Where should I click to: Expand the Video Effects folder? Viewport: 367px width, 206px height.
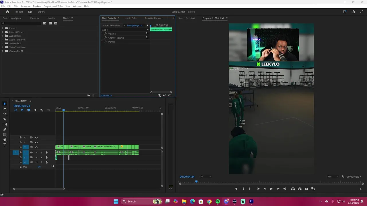point(3,43)
